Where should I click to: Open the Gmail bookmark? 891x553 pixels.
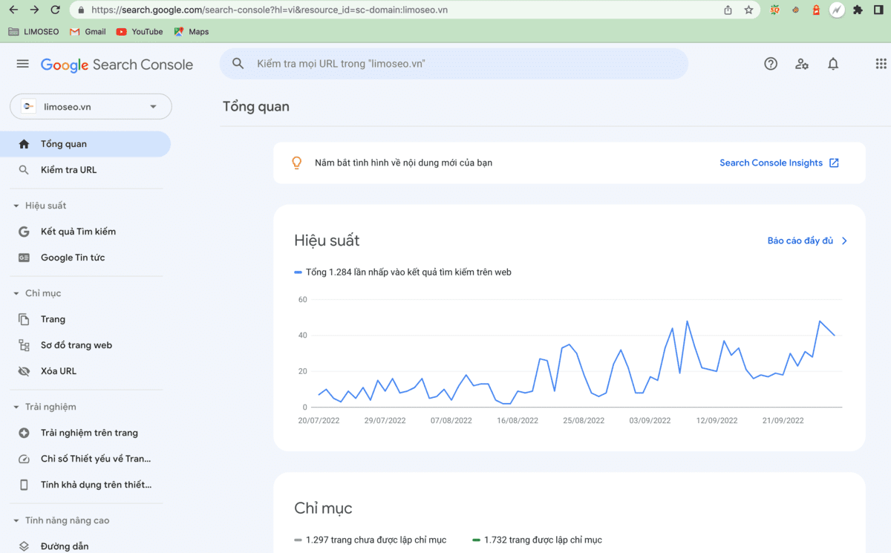pos(88,32)
